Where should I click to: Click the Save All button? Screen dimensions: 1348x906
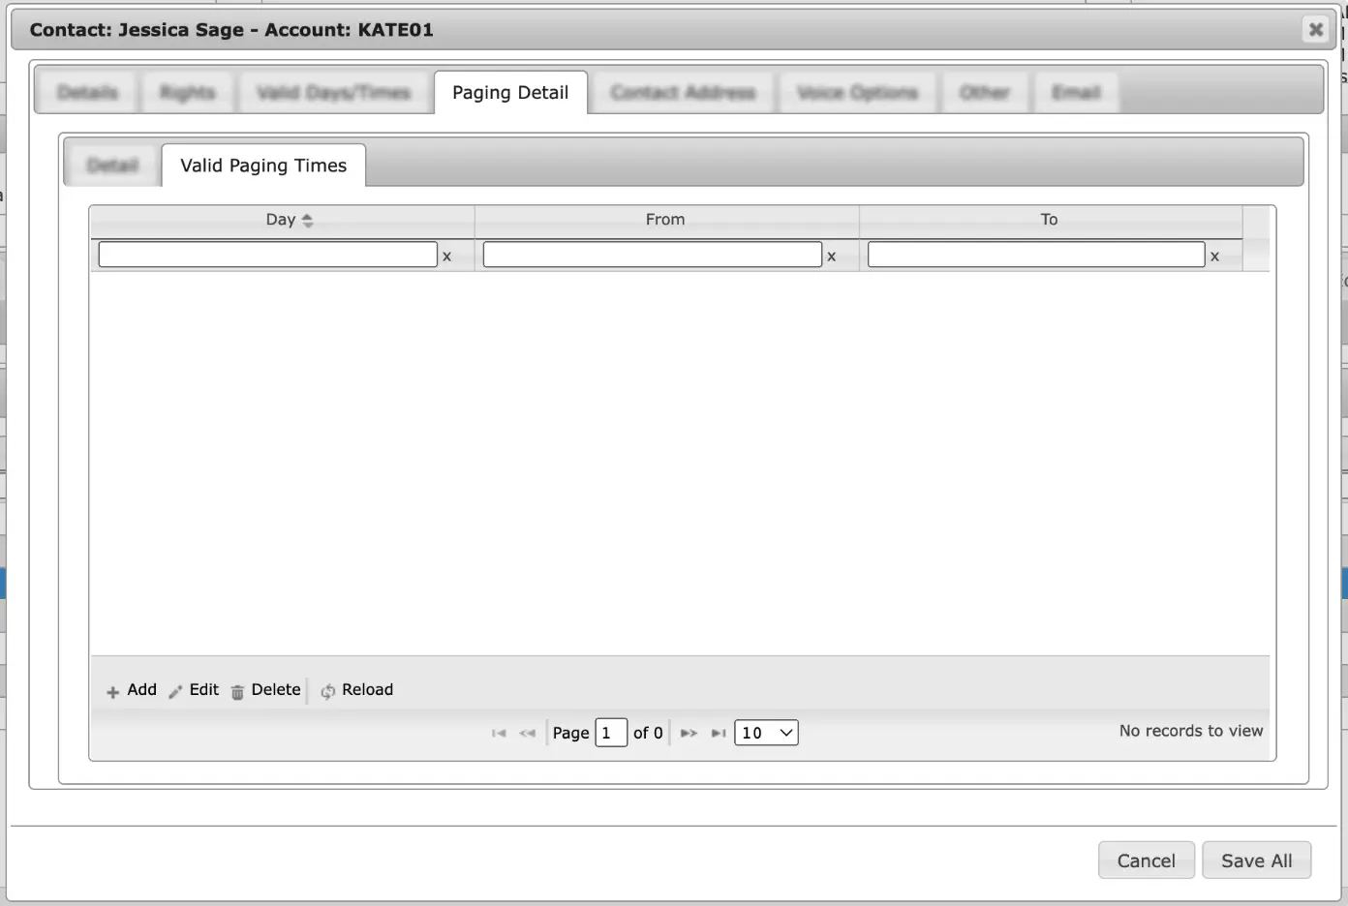point(1257,861)
